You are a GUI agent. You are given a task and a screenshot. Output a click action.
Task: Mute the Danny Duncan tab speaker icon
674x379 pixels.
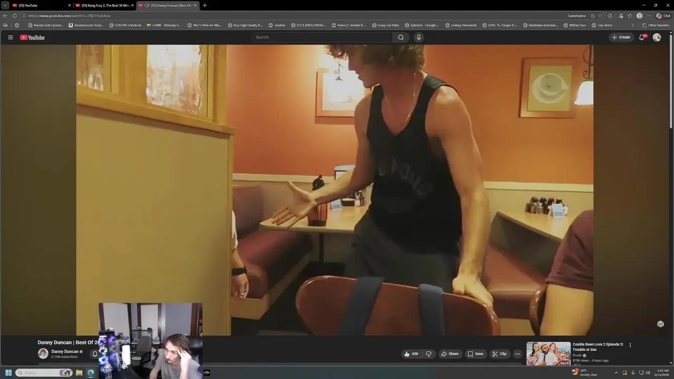point(146,5)
